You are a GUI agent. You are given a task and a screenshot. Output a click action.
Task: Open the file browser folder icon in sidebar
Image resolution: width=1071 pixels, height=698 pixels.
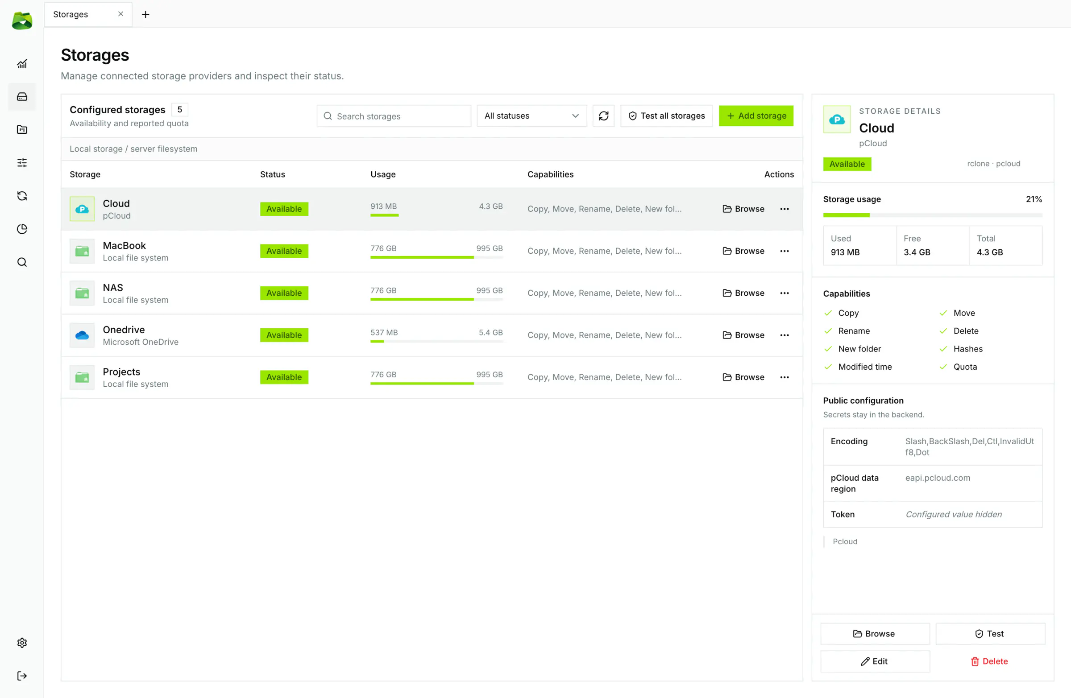tap(21, 129)
